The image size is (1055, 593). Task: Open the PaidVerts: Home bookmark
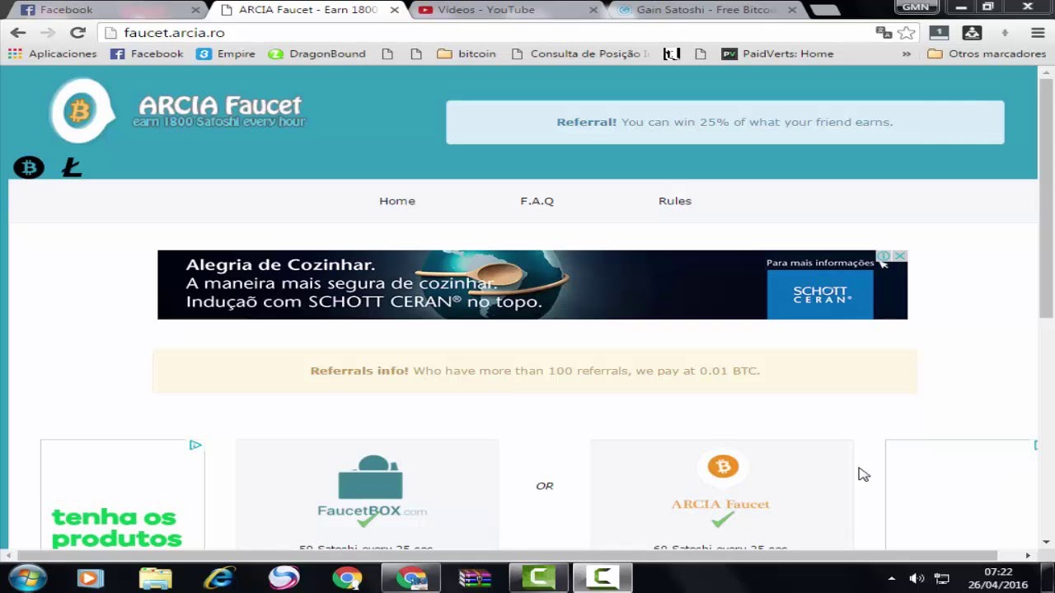(x=778, y=54)
